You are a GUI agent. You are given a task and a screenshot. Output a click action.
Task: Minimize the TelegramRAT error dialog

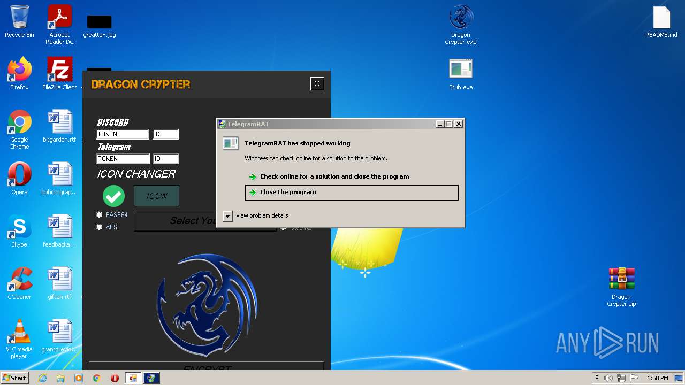pyautogui.click(x=440, y=124)
